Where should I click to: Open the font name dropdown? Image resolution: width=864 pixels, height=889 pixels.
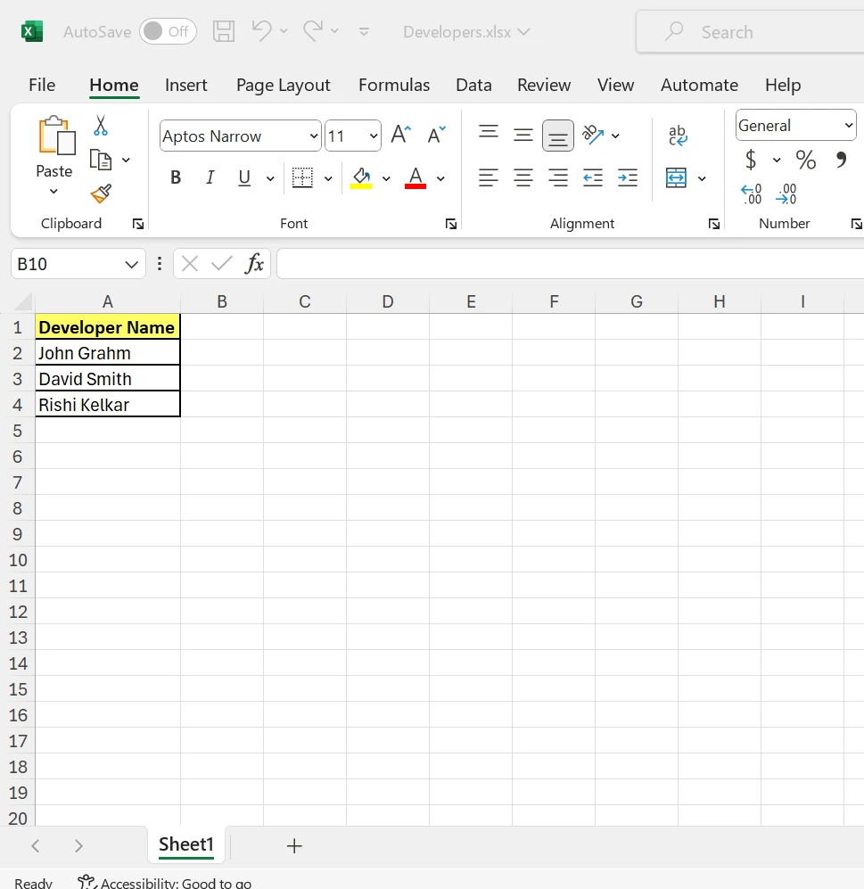314,136
